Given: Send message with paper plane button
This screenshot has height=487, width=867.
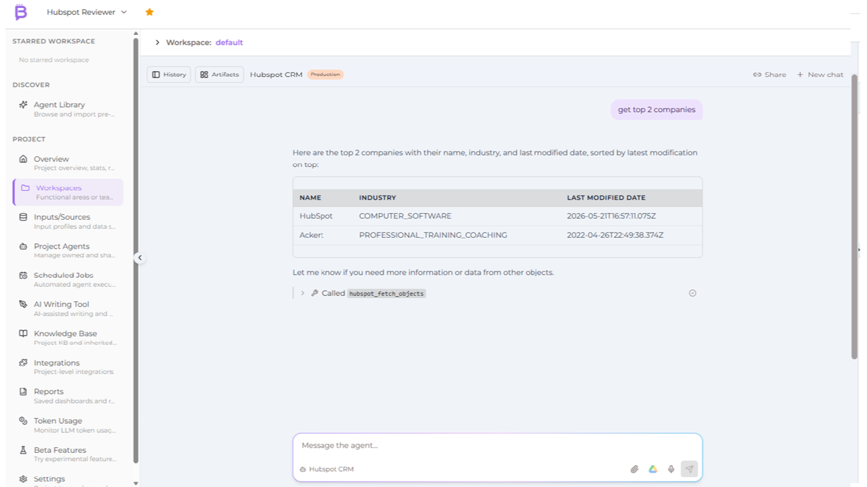Looking at the screenshot, I should [689, 469].
